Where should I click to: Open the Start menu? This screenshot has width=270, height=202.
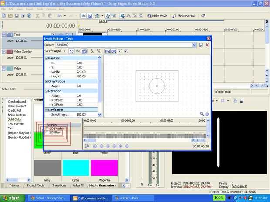12,198
